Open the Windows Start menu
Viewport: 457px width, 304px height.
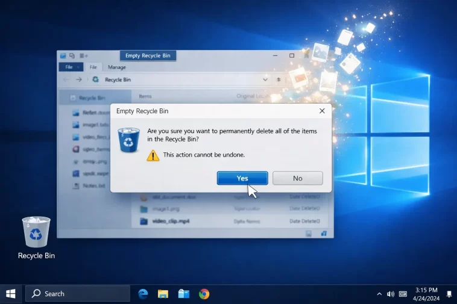tap(10, 294)
